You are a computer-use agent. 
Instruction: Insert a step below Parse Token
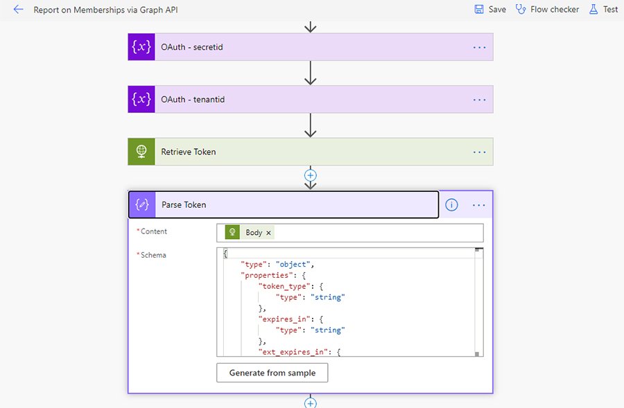(x=311, y=403)
